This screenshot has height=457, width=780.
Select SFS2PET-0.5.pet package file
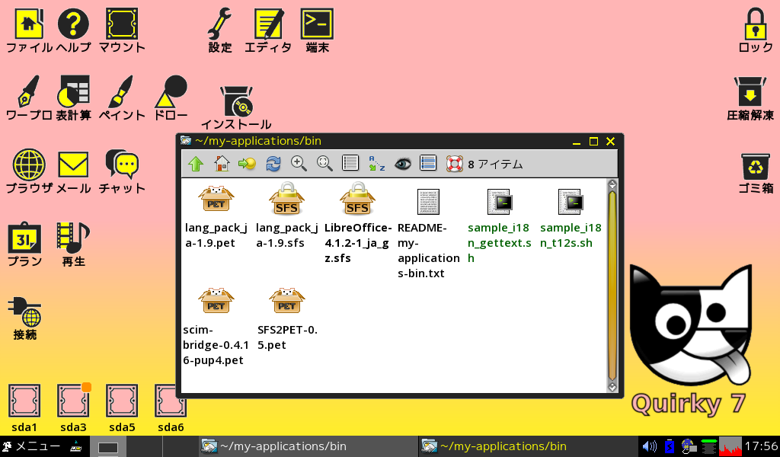click(x=287, y=318)
